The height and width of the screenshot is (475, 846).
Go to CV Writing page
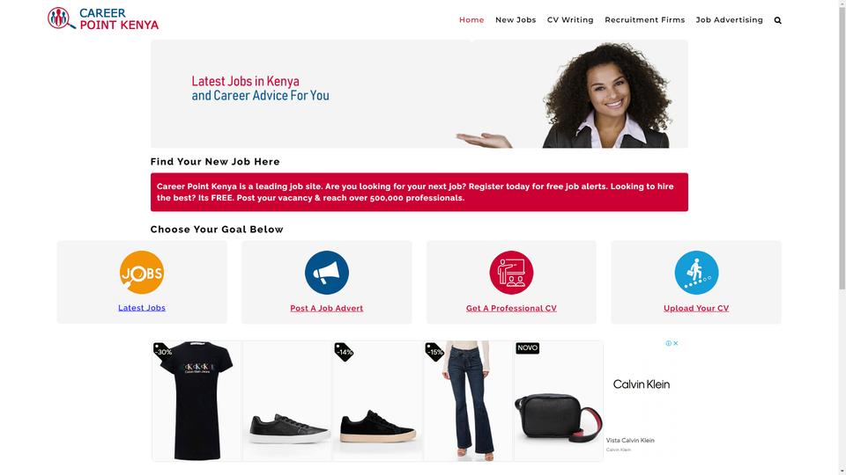tap(570, 20)
